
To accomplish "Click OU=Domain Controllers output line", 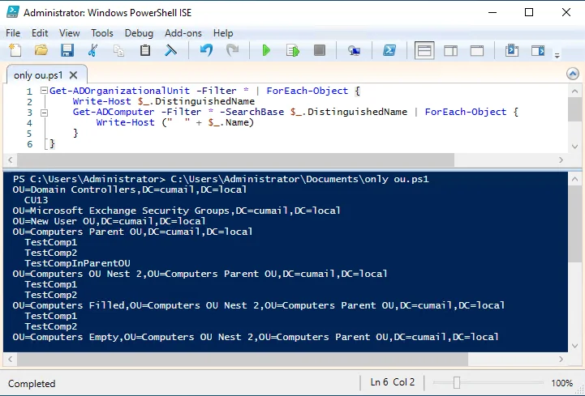I will (130, 189).
